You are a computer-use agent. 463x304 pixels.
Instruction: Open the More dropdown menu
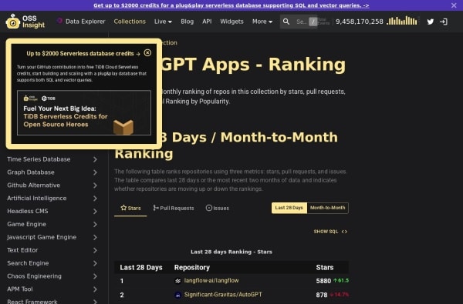(x=262, y=22)
